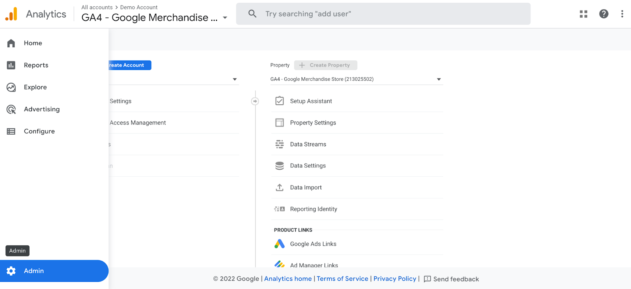Click the Data Streams icon

(280, 144)
